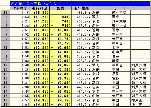
Task: Click distance cell 418.0km
Action: pyautogui.click(x=81, y=34)
